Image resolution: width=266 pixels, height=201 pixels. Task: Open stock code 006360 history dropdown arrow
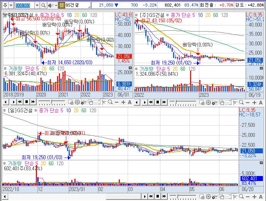click(37, 5)
